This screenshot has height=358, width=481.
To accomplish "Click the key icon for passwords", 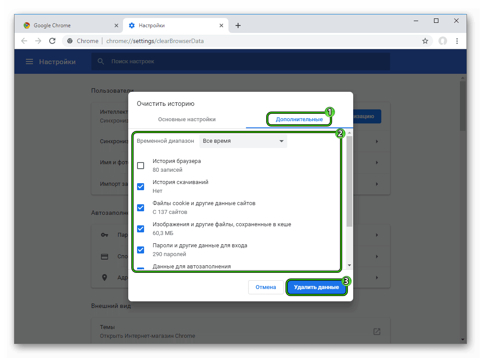I will [x=105, y=235].
